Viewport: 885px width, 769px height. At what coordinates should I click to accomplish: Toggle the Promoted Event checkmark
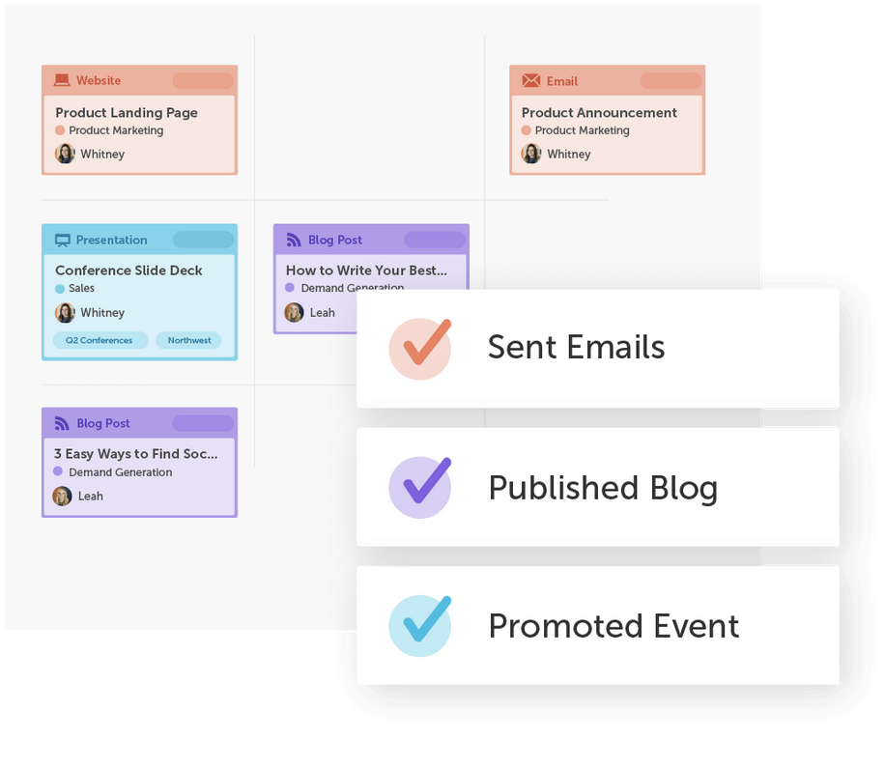420,625
